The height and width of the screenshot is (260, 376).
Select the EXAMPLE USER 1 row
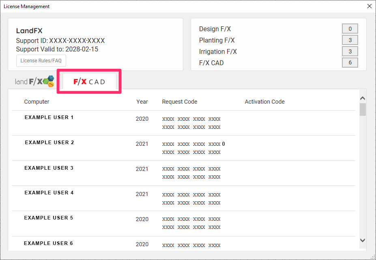tap(184, 123)
